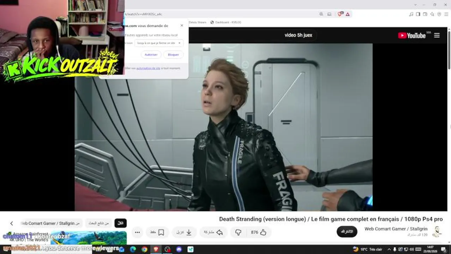Open the Leo AI star icon

pyautogui.click(x=432, y=14)
